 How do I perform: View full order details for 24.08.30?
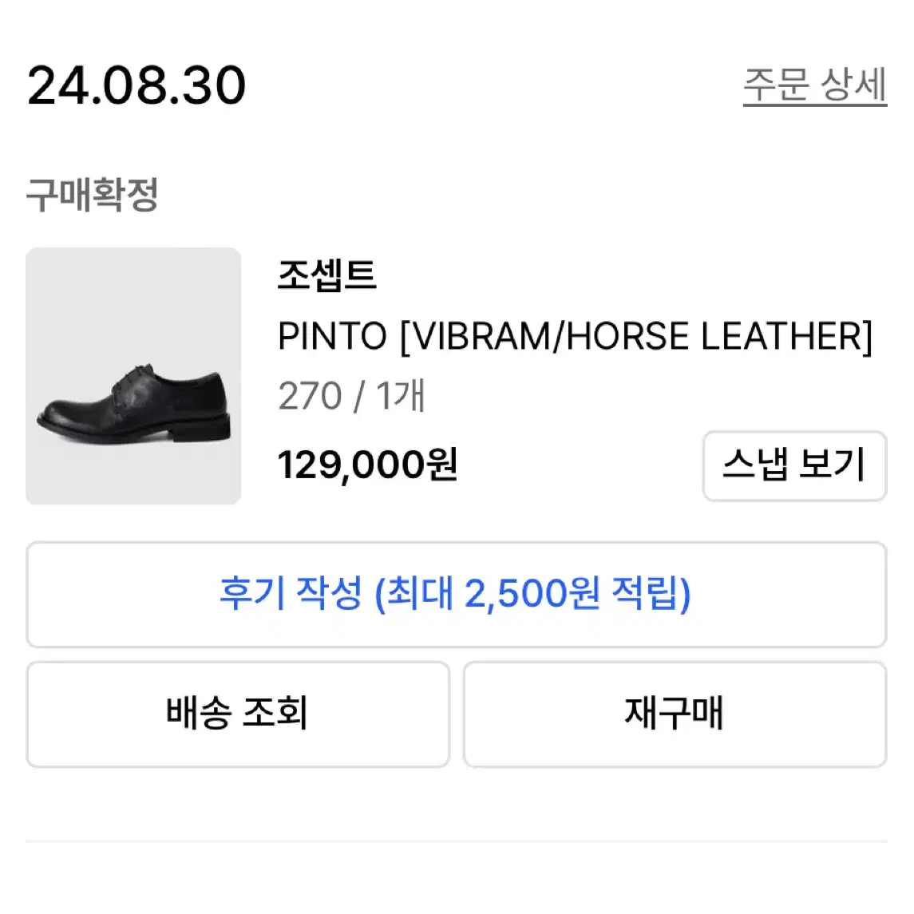(x=814, y=85)
